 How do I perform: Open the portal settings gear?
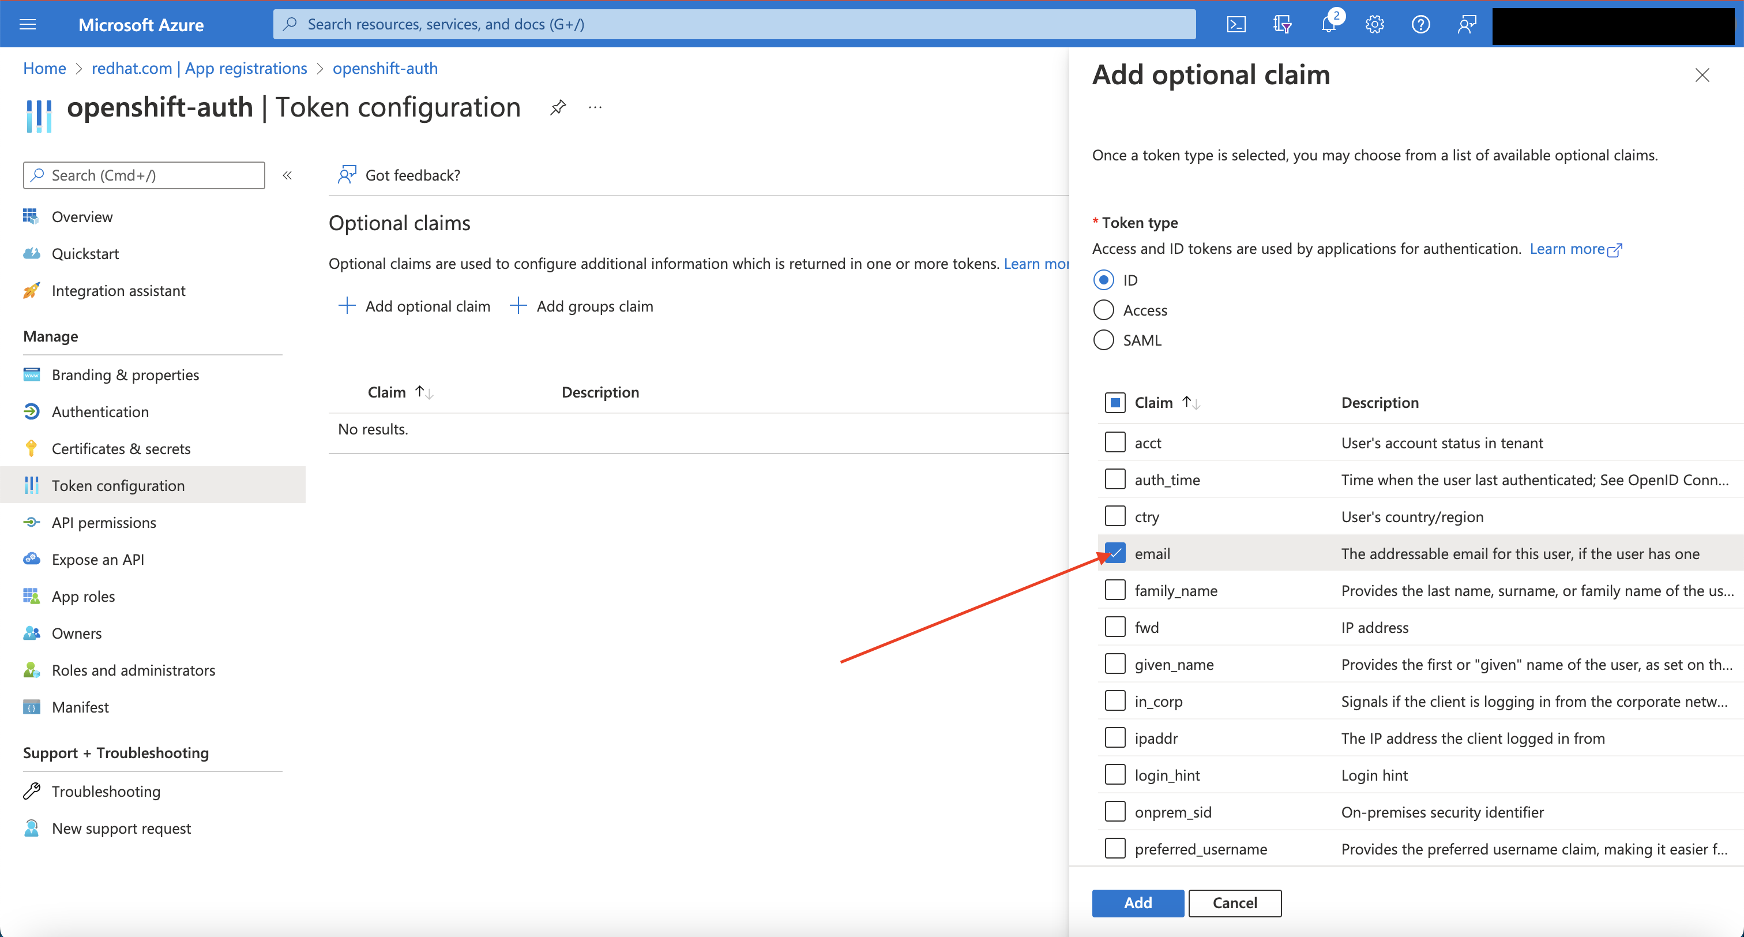pyautogui.click(x=1374, y=24)
